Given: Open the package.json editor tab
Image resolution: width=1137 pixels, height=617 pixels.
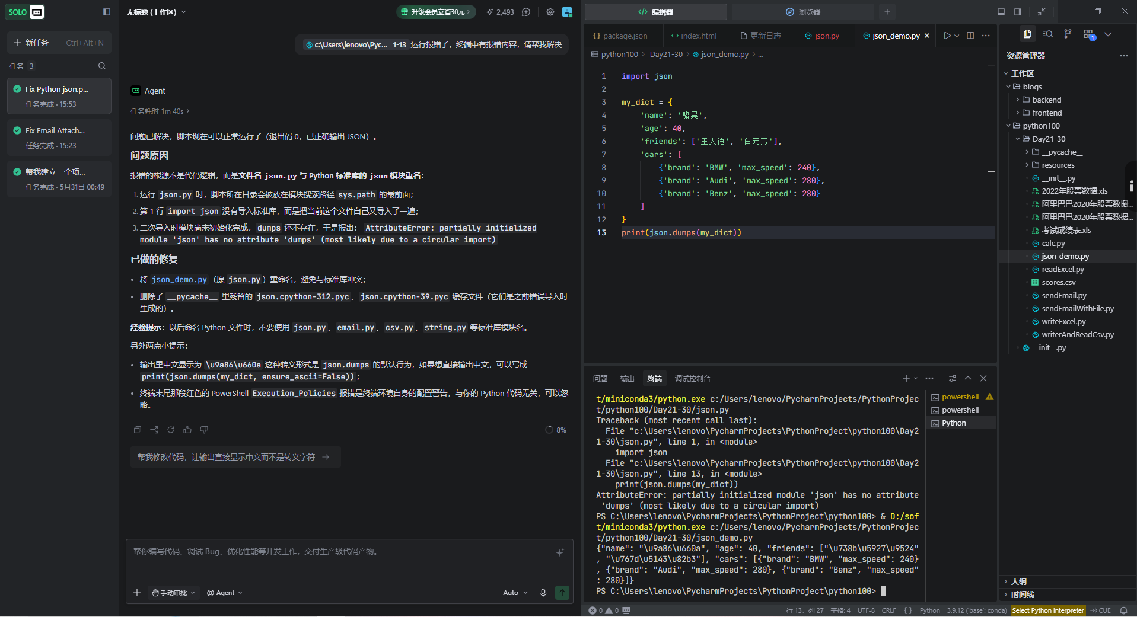Looking at the screenshot, I should tap(620, 36).
